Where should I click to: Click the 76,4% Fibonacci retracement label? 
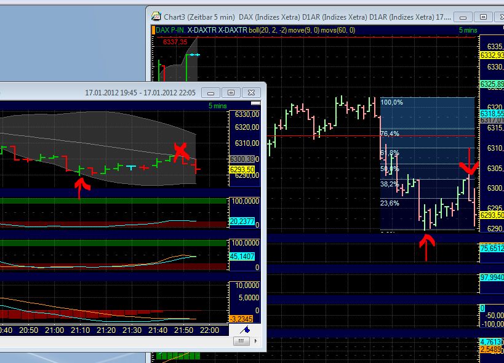coord(390,133)
